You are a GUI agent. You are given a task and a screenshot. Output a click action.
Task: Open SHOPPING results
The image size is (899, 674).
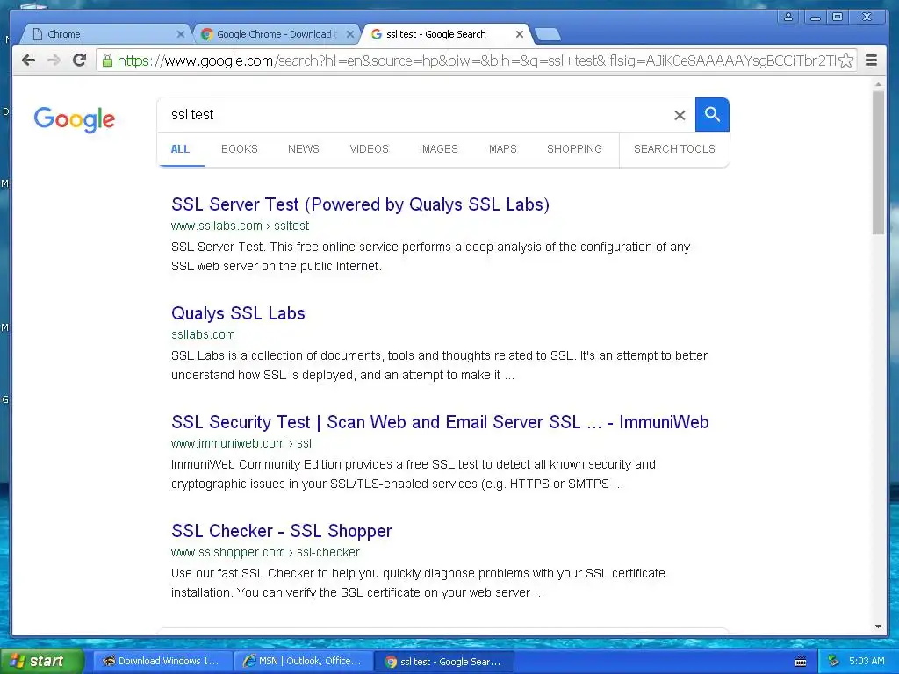(574, 149)
